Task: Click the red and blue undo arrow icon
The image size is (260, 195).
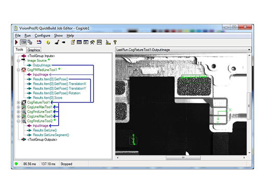Action: (39, 42)
